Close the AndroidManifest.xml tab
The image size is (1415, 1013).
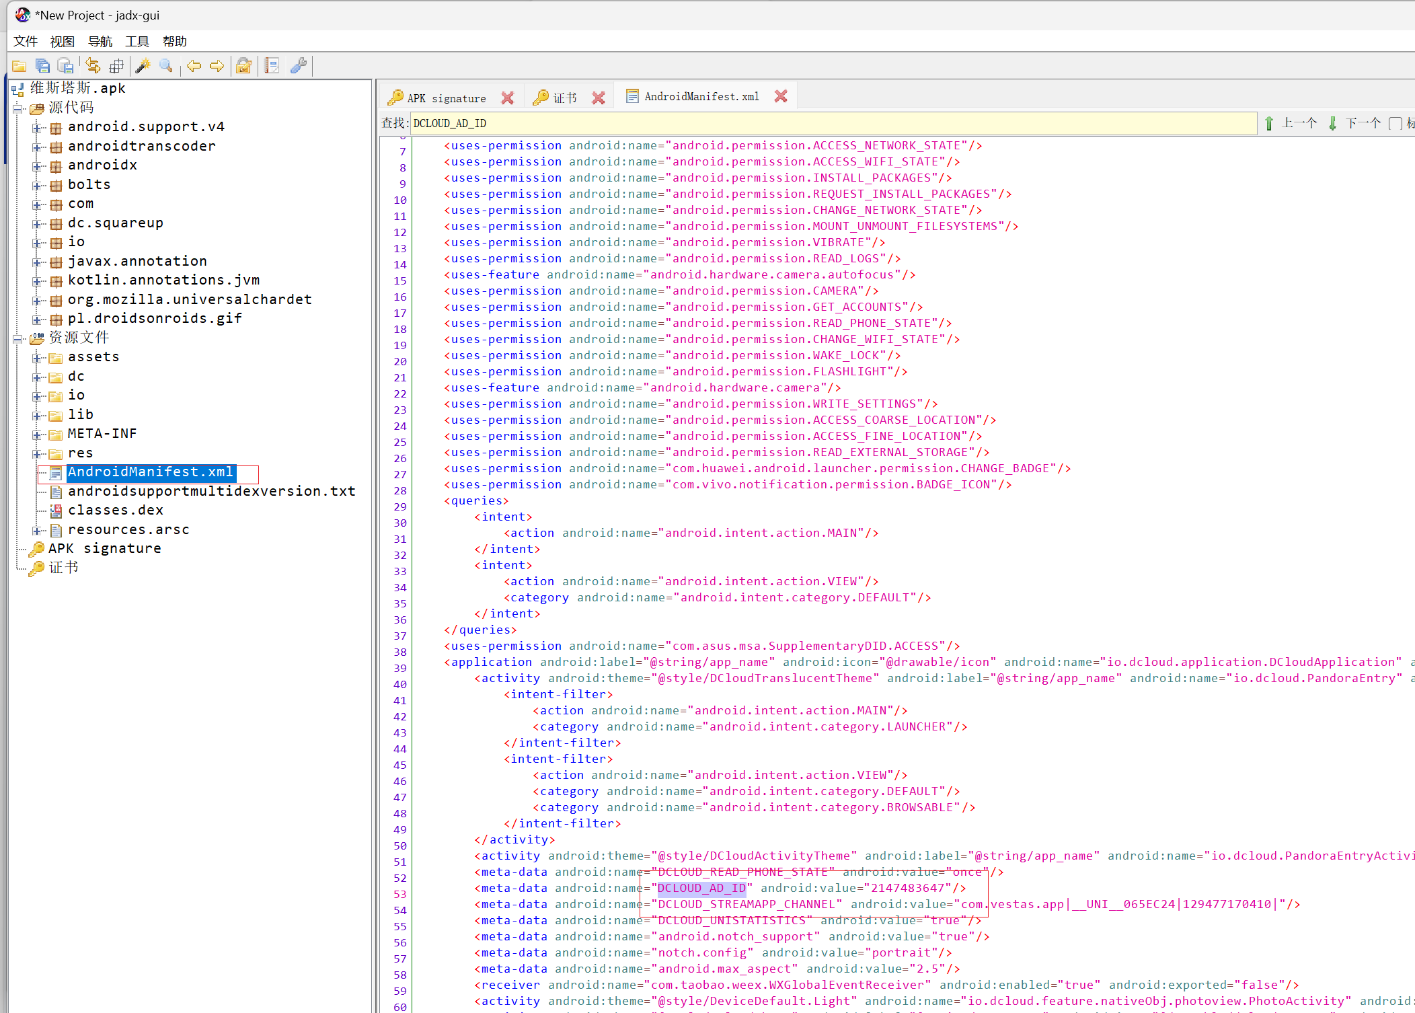click(x=781, y=96)
